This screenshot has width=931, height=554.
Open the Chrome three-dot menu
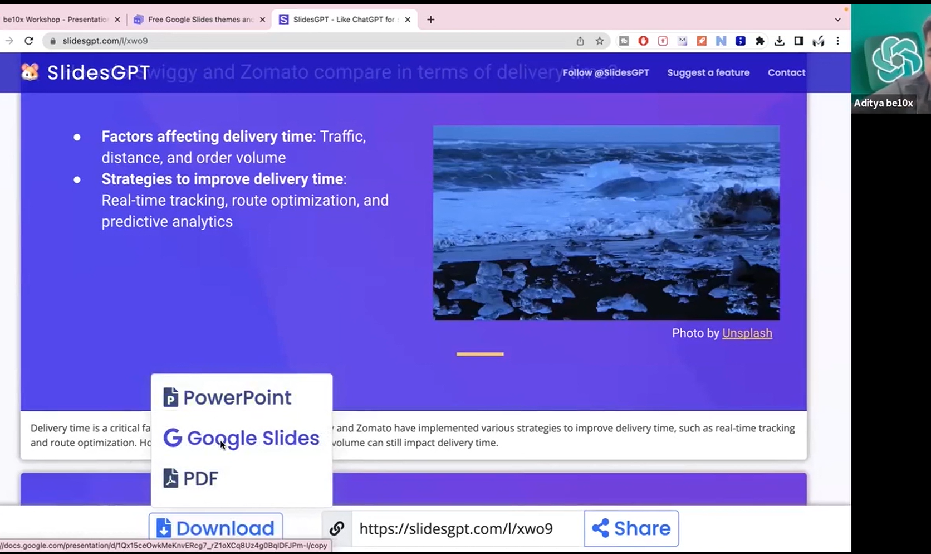[x=837, y=41]
